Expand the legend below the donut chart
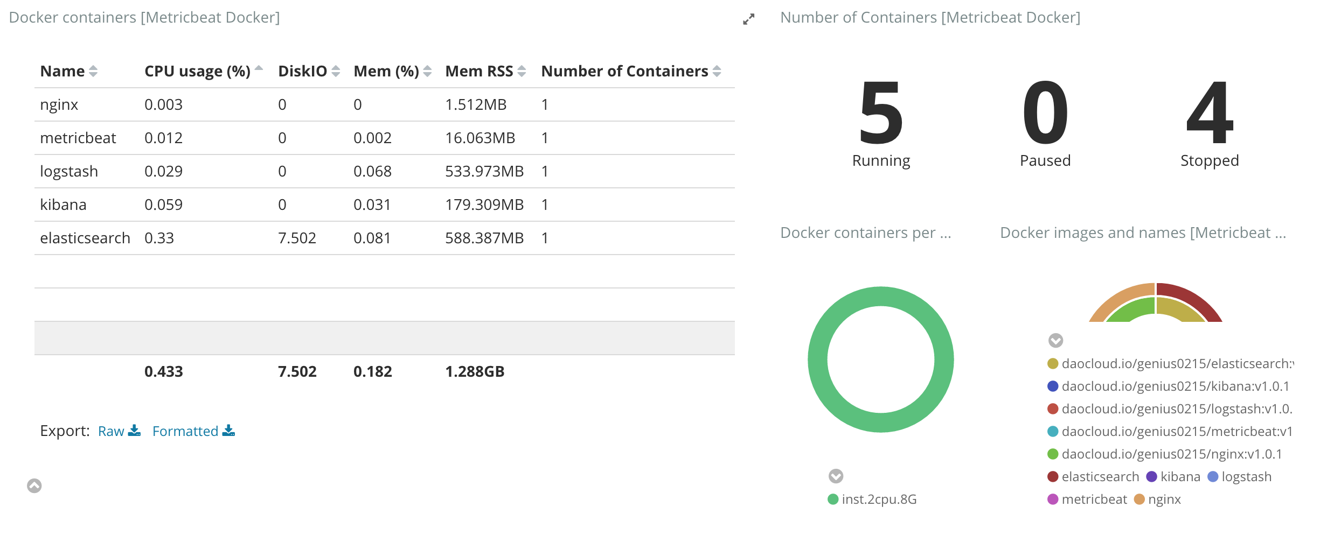Viewport: 1320px width, 535px height. [836, 475]
